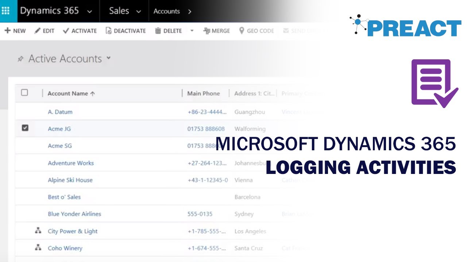Open the A. Datum account
This screenshot has height=262, width=467.
[60, 112]
